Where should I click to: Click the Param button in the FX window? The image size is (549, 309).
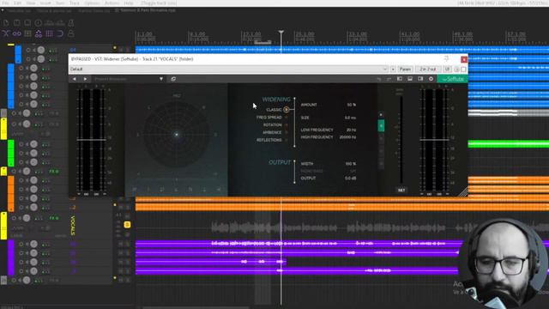405,69
